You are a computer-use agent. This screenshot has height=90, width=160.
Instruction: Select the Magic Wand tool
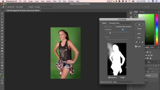pyautogui.click(x=2, y=22)
